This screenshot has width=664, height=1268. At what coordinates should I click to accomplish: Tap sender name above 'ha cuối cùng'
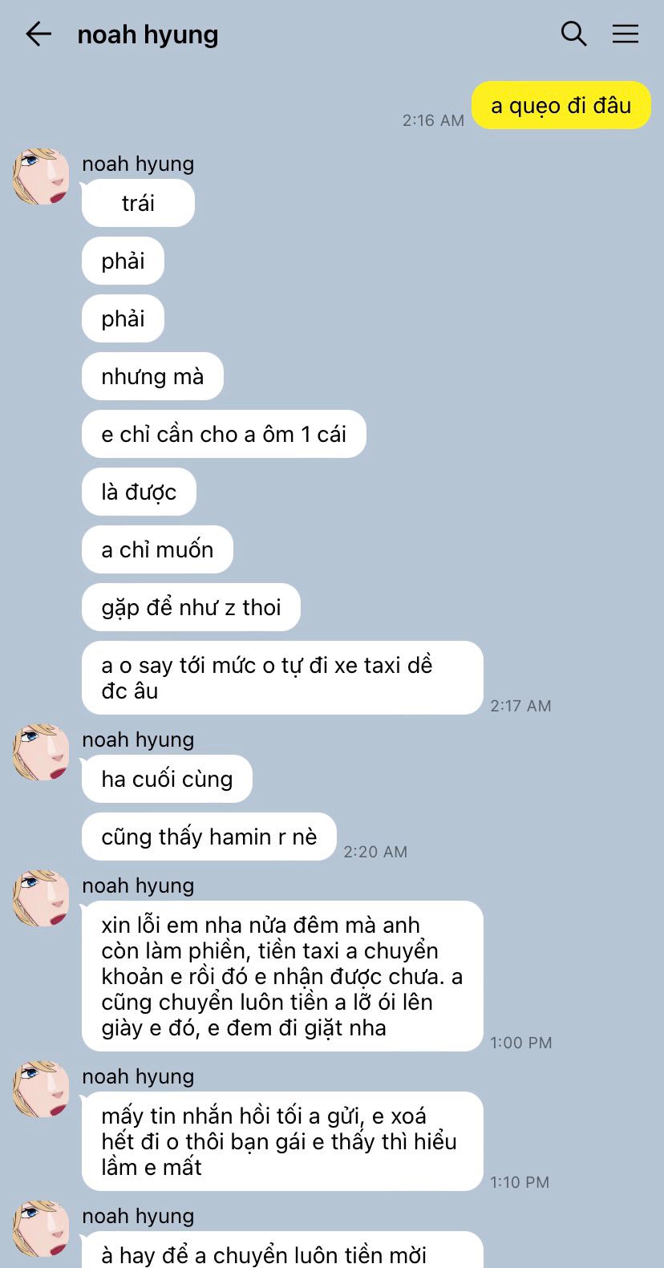(x=138, y=739)
